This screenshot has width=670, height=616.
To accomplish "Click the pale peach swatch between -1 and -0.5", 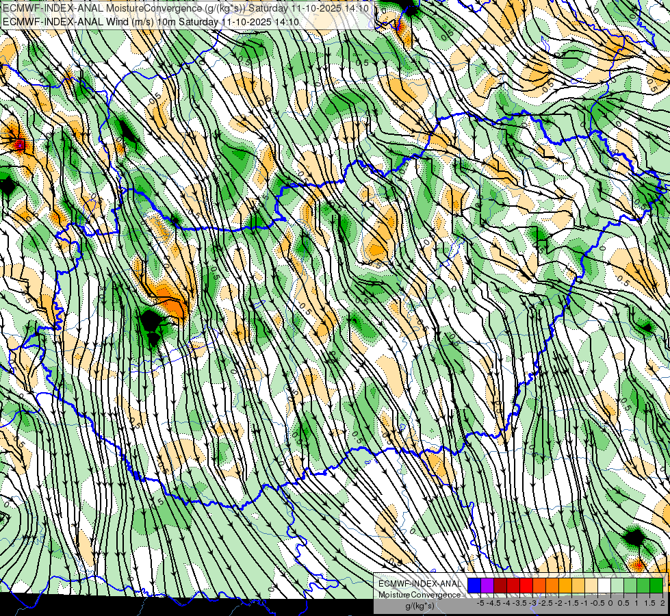I will coord(591,585).
